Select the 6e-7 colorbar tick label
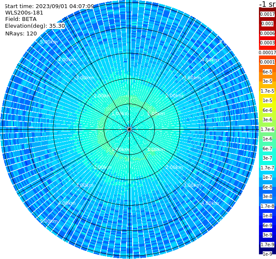Screen dimensions: 276x259 pos(267,148)
